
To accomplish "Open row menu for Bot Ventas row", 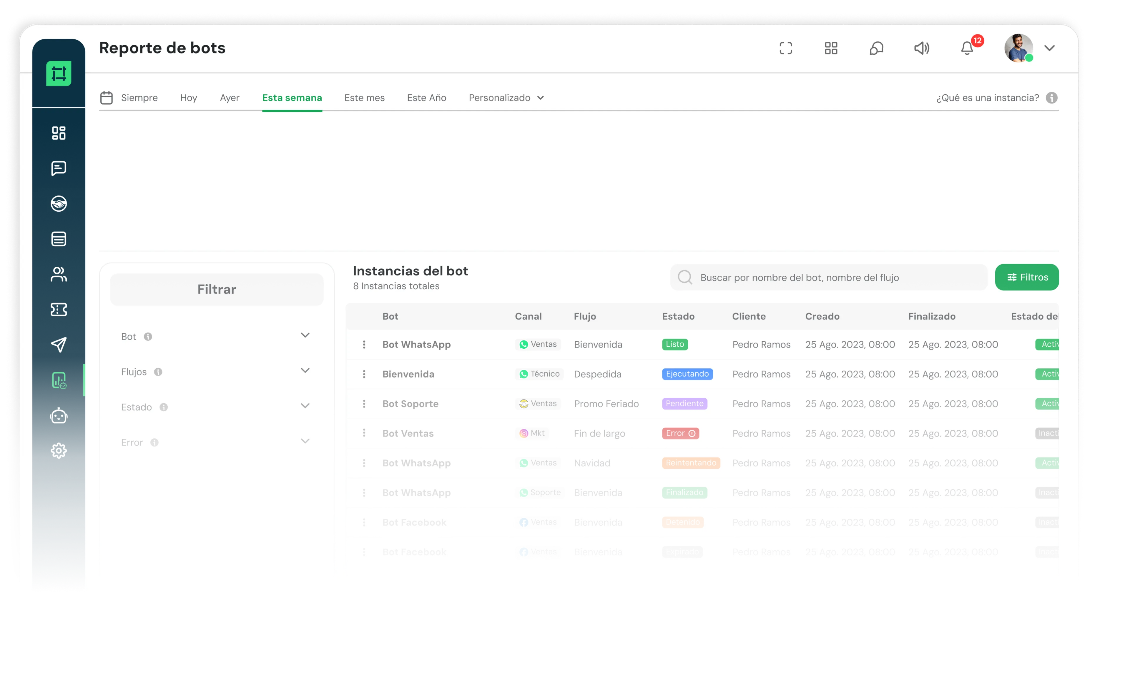I will [364, 433].
